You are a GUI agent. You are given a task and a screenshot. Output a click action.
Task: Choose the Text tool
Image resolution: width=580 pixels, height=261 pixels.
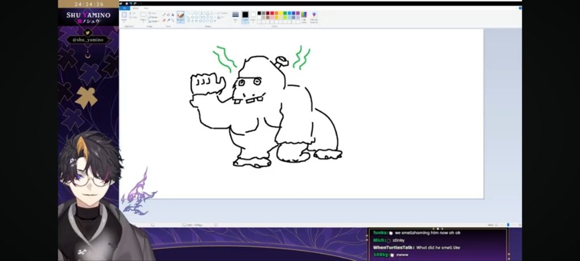tap(173, 15)
